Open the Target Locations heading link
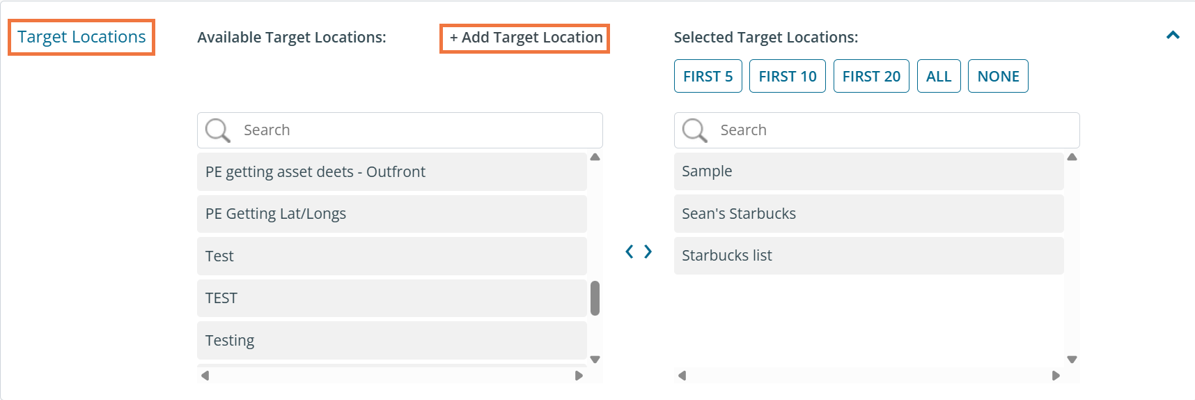This screenshot has height=400, width=1195. pos(81,37)
